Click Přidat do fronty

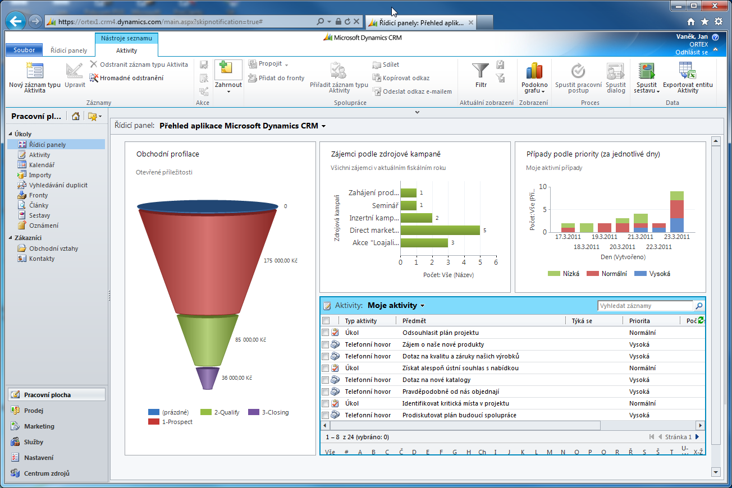click(x=276, y=78)
